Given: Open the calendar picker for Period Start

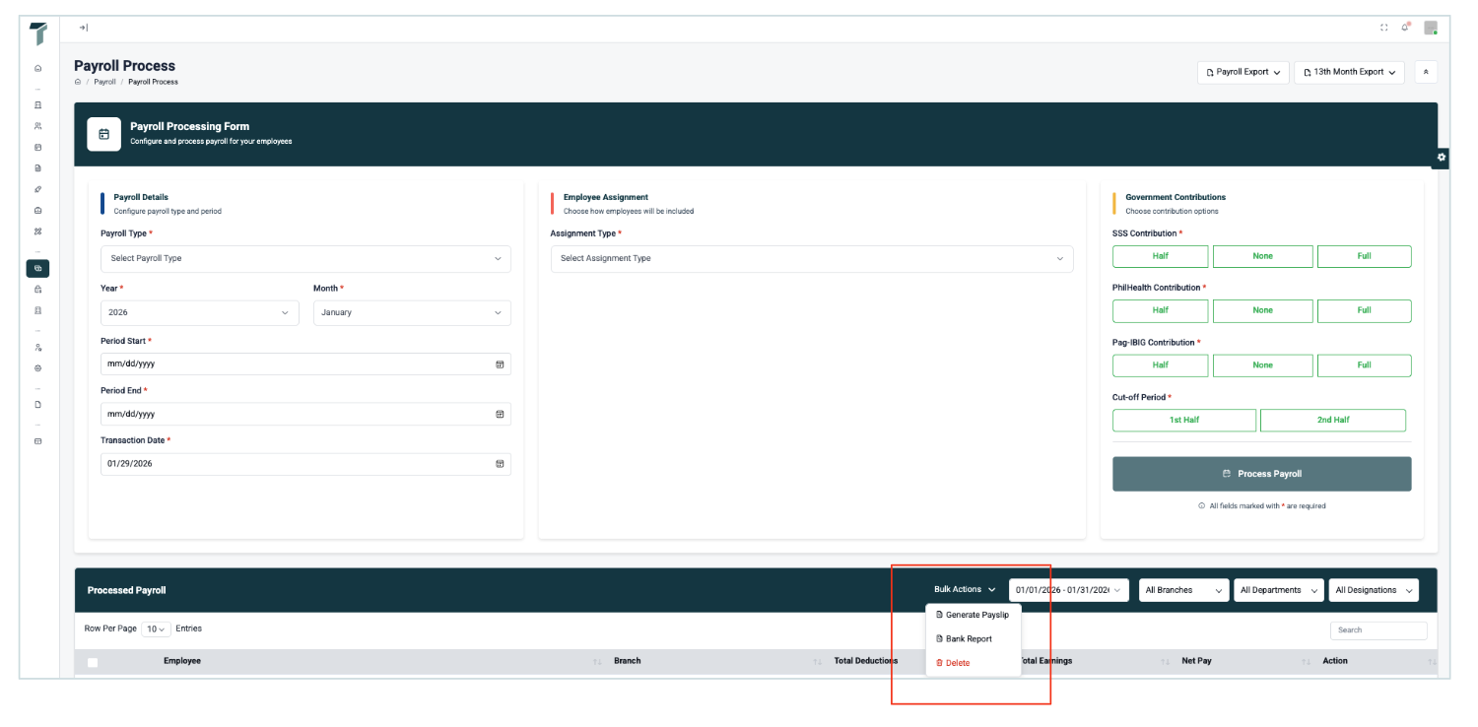Looking at the screenshot, I should coord(500,364).
